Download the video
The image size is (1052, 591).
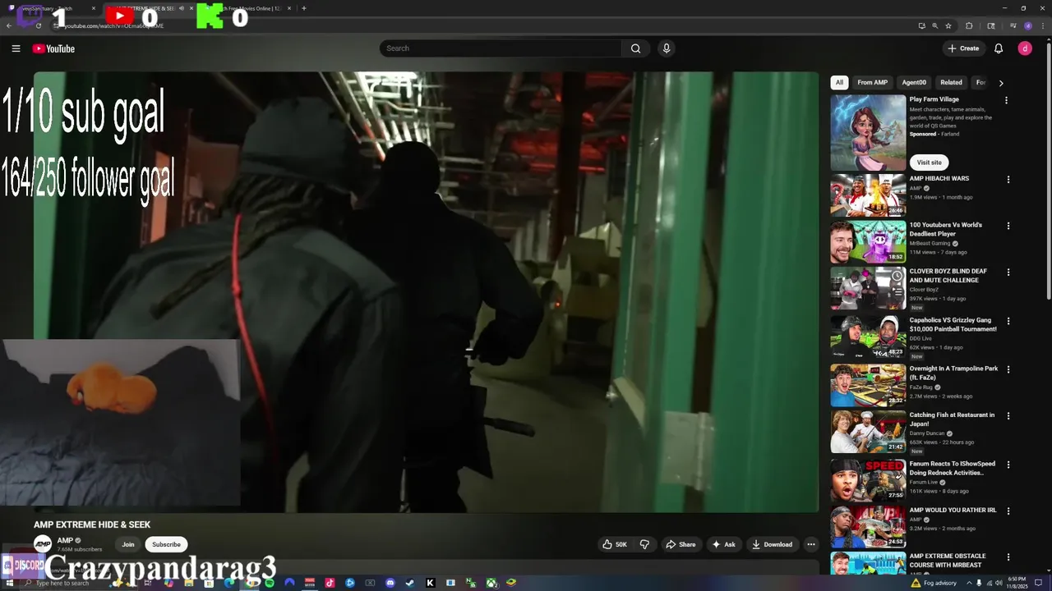tap(772, 544)
